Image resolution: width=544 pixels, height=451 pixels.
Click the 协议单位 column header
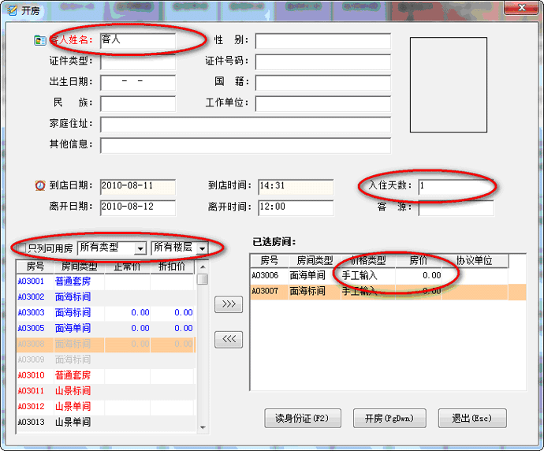pos(475,260)
